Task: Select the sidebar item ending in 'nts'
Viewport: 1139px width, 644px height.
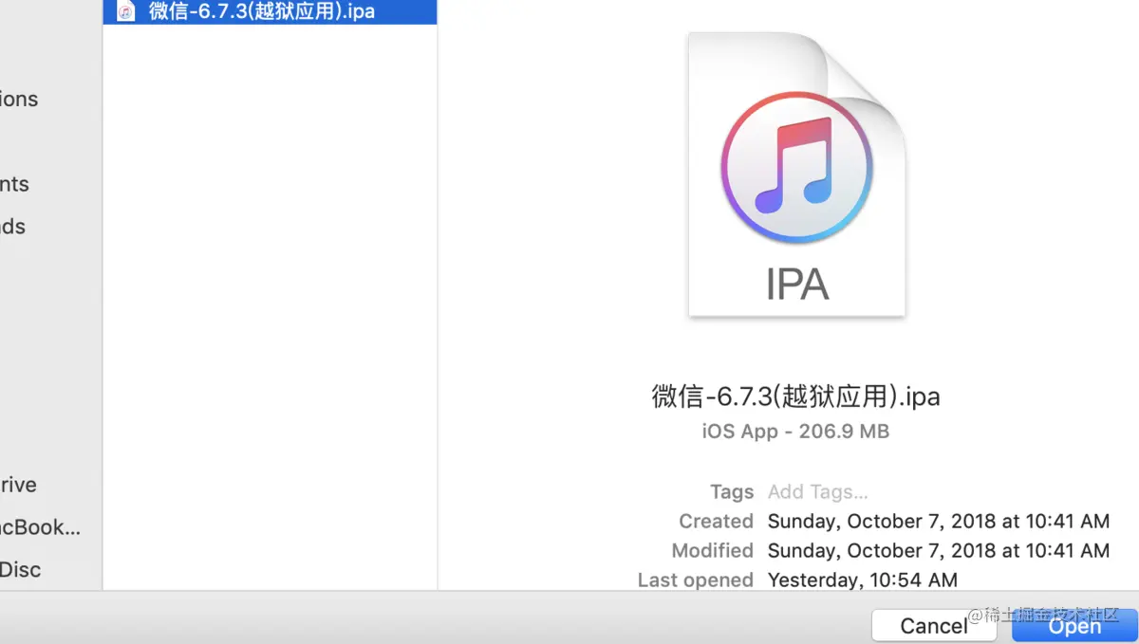Action: point(14,184)
